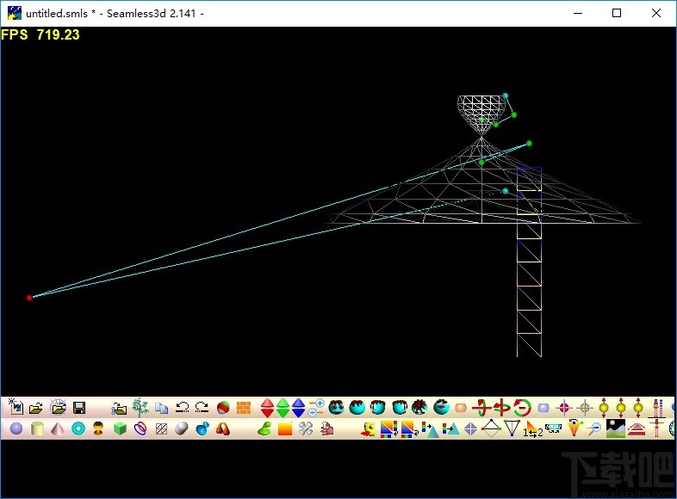Undo with the left curved arrow icon
The width and height of the screenshot is (677, 499).
(183, 408)
